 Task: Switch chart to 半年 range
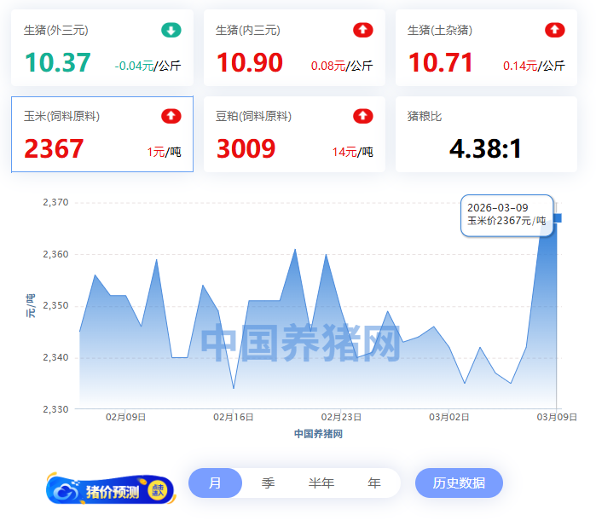(x=321, y=483)
